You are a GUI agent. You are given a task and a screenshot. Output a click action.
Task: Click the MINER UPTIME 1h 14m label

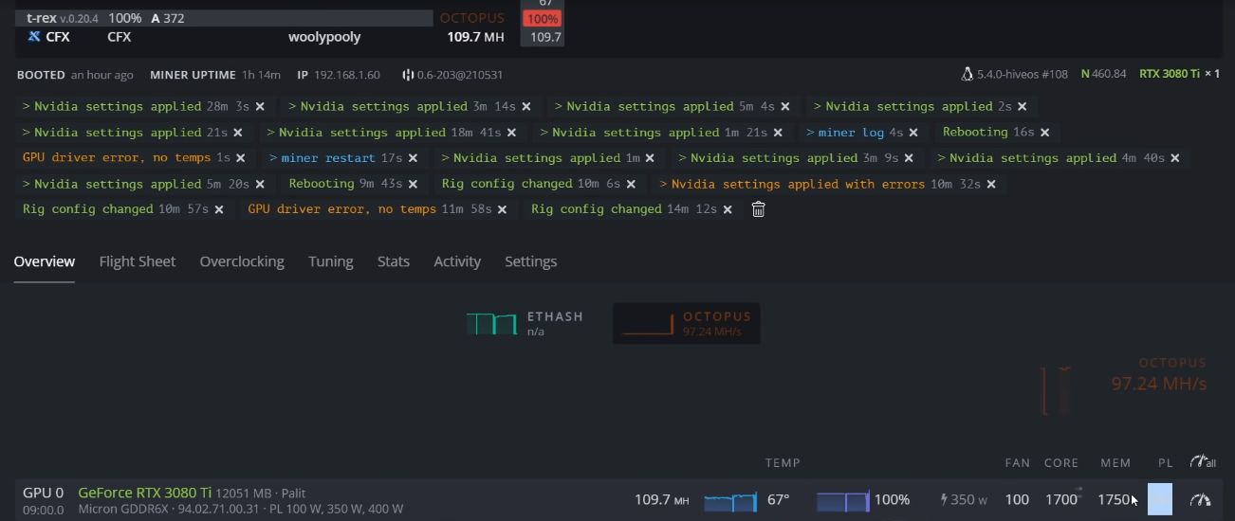215,75
